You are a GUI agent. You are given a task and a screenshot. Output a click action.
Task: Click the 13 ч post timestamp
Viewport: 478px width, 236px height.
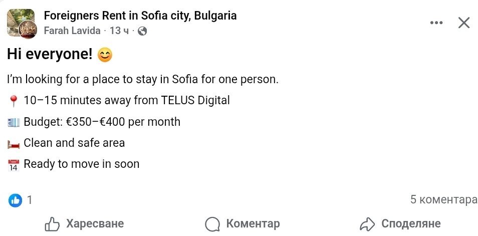119,31
